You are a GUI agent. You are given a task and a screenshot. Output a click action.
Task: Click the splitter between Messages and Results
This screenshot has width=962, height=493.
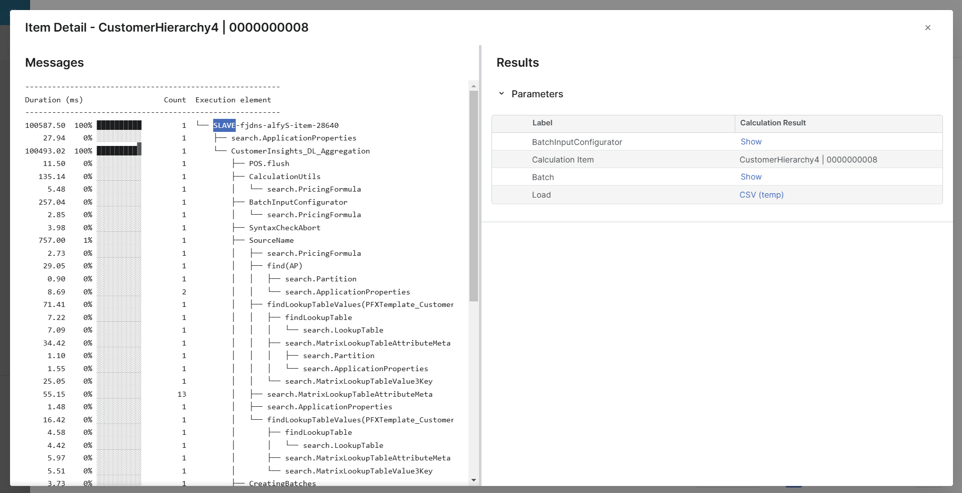tap(480, 265)
